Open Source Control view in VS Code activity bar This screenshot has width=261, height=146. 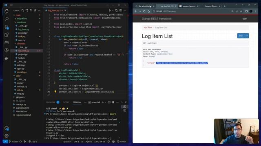click(7, 27)
